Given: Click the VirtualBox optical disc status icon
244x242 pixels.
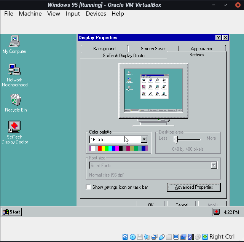Looking at the screenshot, I should [x=132, y=237].
